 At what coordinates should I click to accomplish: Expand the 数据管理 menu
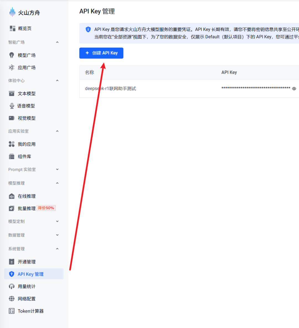(x=57, y=235)
